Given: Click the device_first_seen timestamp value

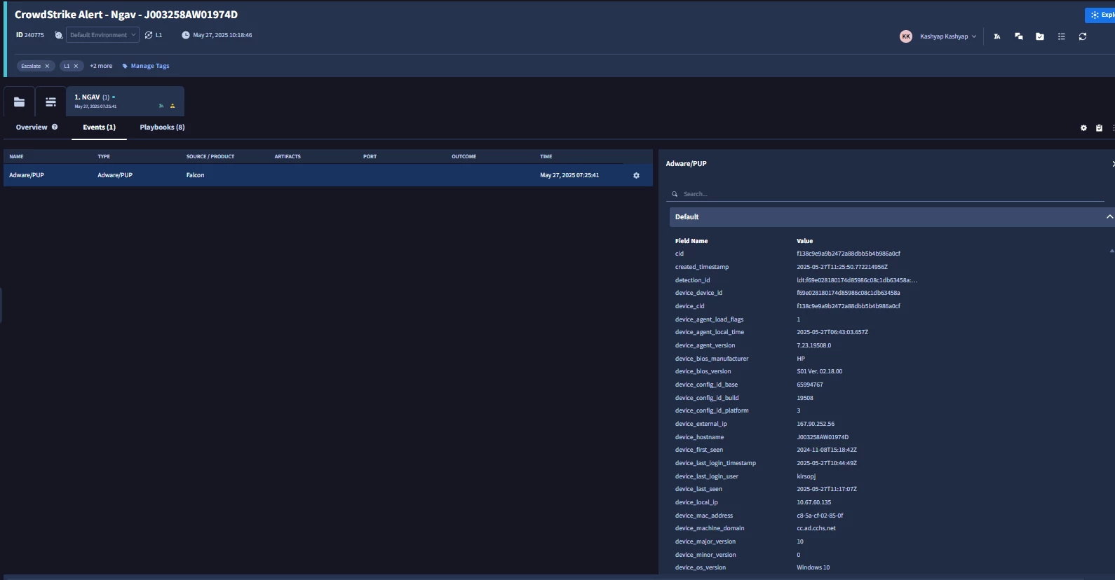Looking at the screenshot, I should pyautogui.click(x=827, y=450).
